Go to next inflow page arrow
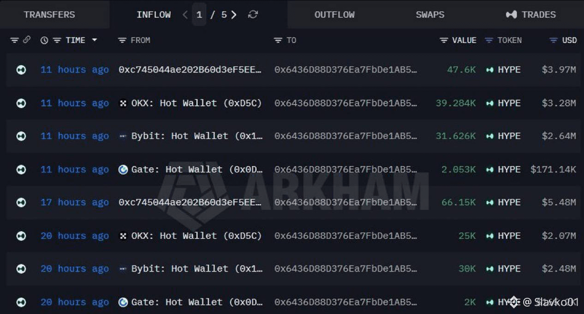 click(234, 15)
